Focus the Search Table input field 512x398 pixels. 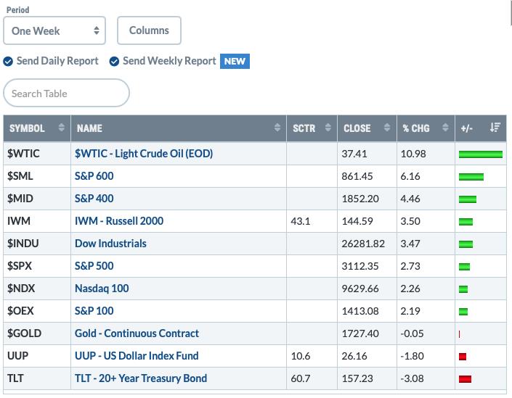pos(66,93)
